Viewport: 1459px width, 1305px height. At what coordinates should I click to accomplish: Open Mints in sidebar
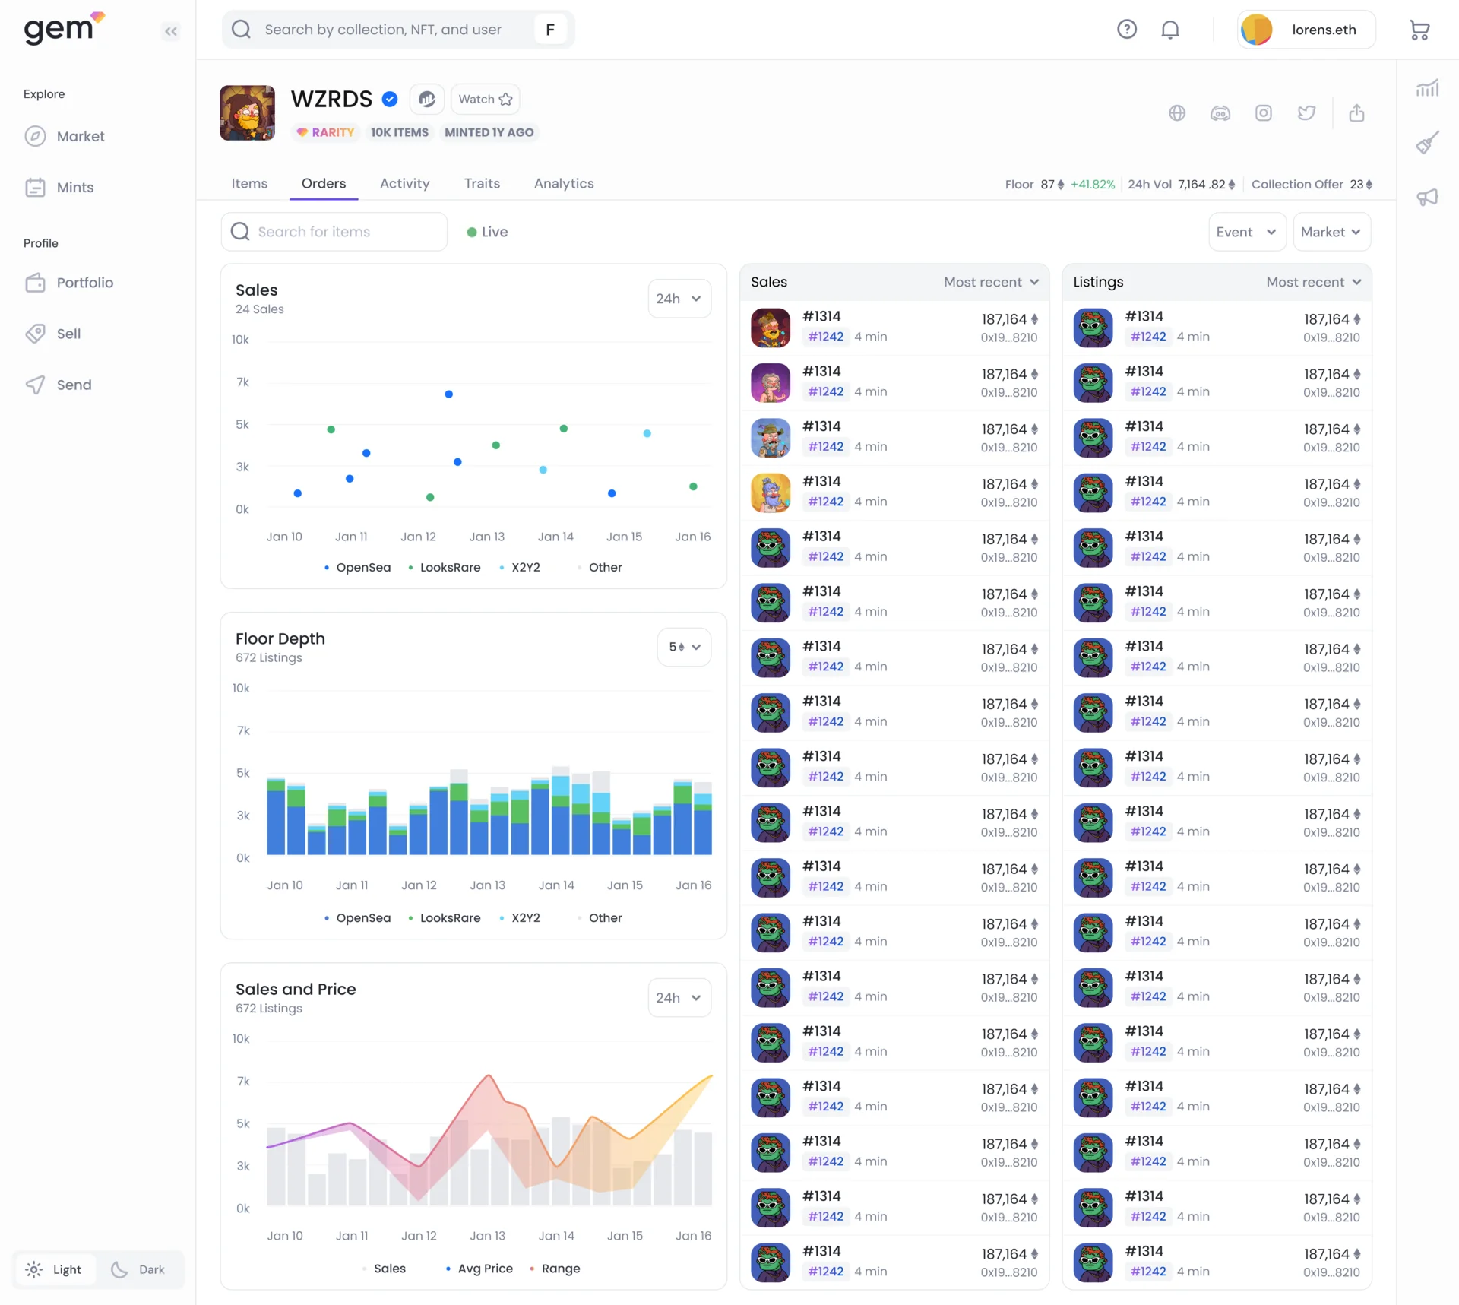click(x=59, y=188)
